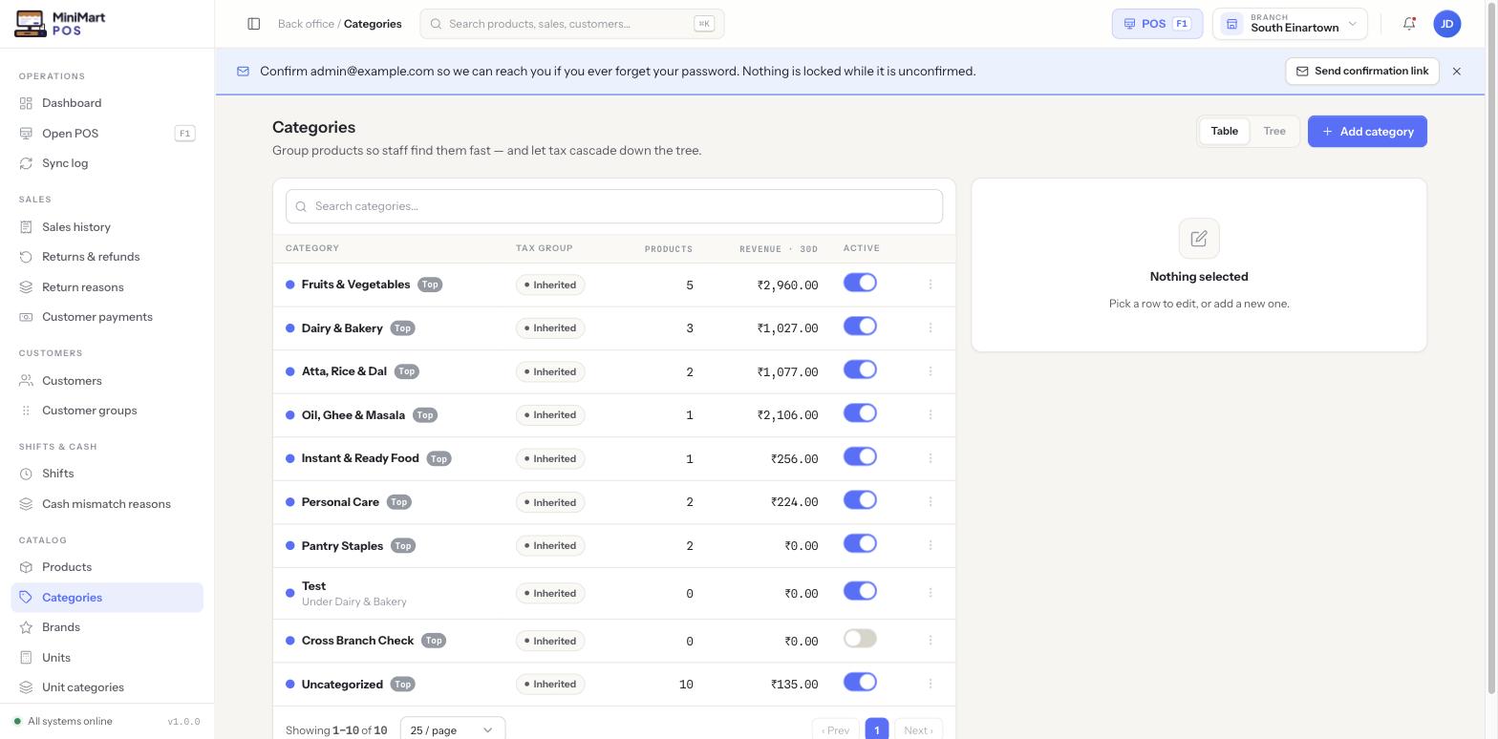Open row actions for Pantry Staples
1498x739 pixels.
click(x=931, y=545)
